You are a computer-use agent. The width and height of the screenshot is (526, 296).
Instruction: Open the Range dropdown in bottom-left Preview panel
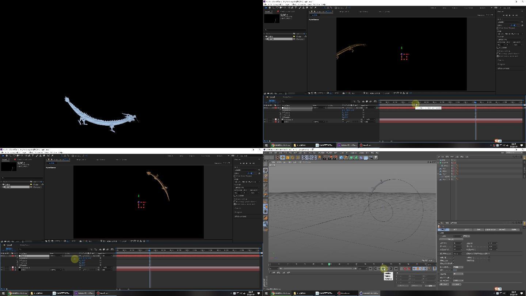(x=247, y=182)
